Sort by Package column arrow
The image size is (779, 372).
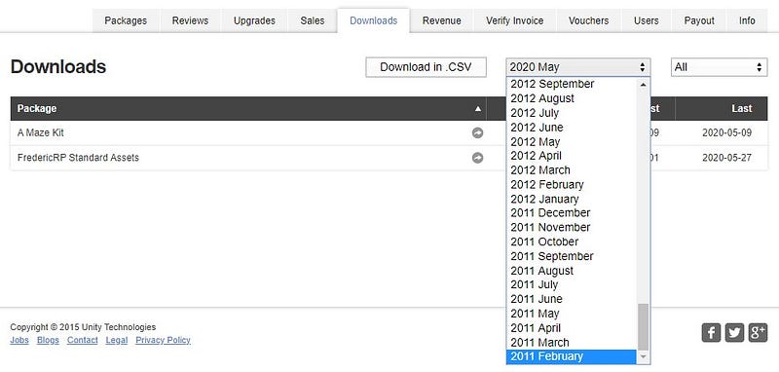point(478,109)
